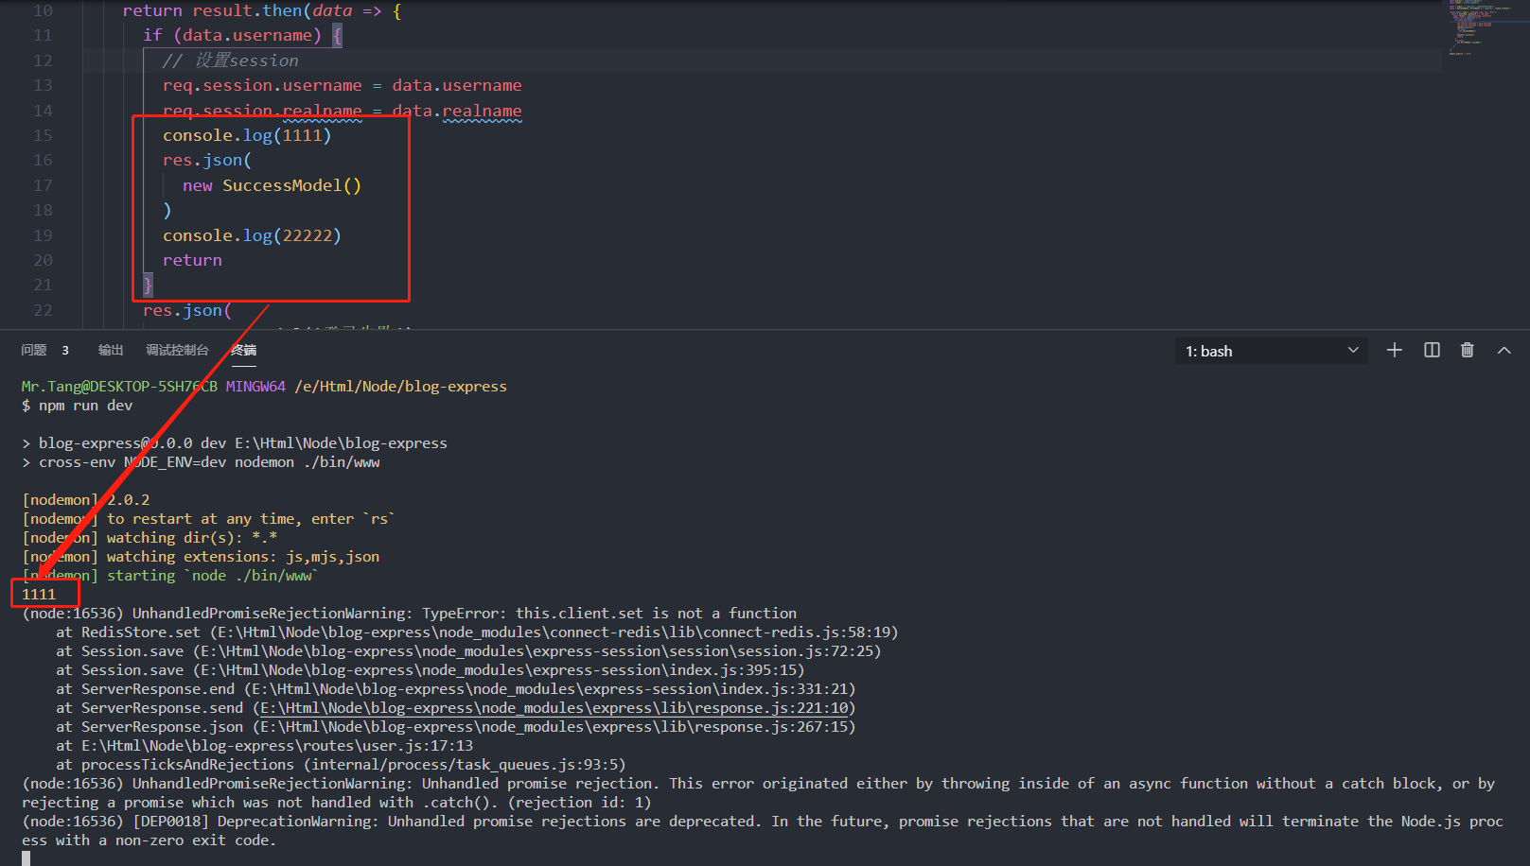
Task: Switch to the 问题 (Problems) tab
Action: click(x=34, y=350)
